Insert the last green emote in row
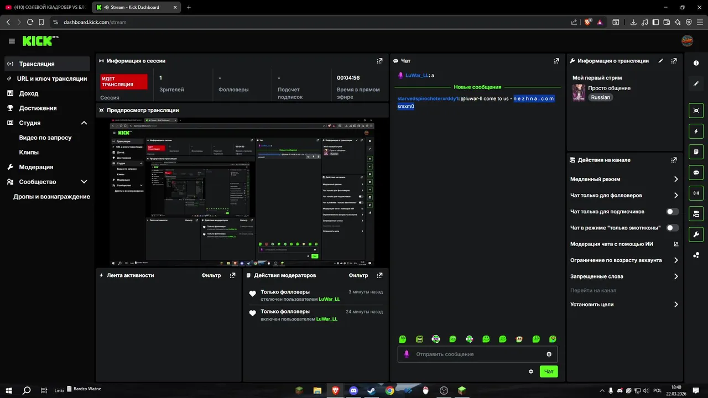Image resolution: width=708 pixels, height=398 pixels. (553, 339)
